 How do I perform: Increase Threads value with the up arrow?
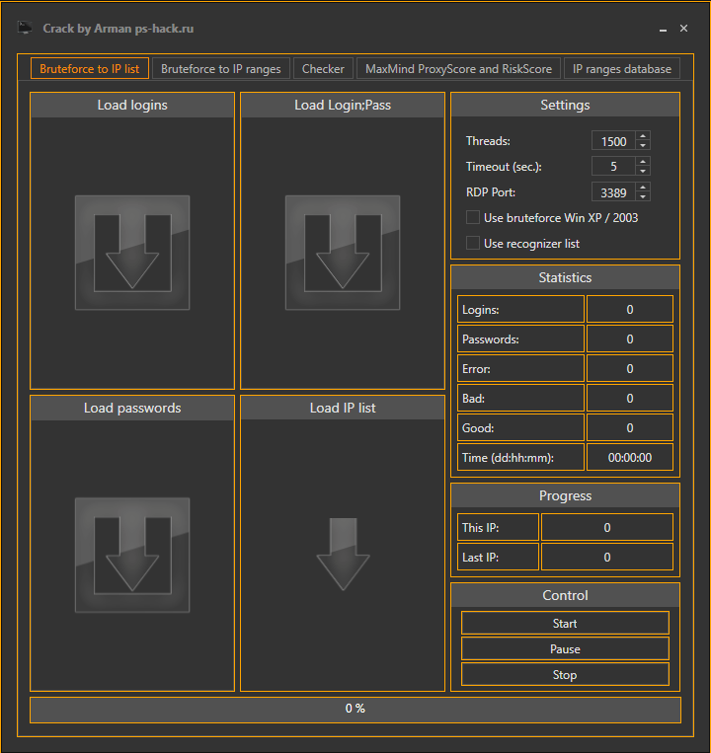click(643, 137)
